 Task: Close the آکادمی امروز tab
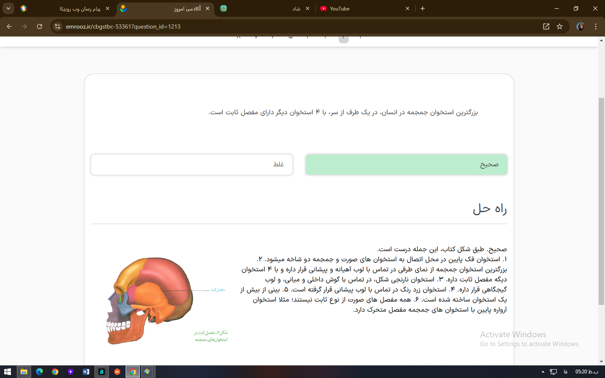(208, 8)
